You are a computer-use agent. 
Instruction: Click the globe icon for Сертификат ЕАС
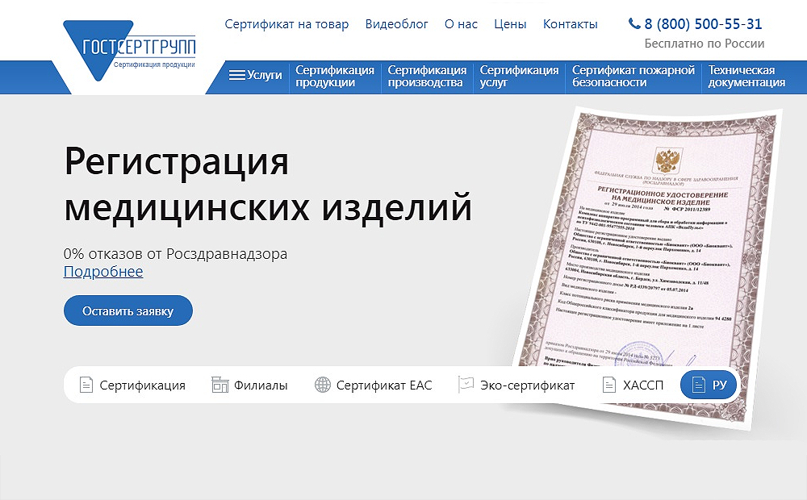(323, 385)
